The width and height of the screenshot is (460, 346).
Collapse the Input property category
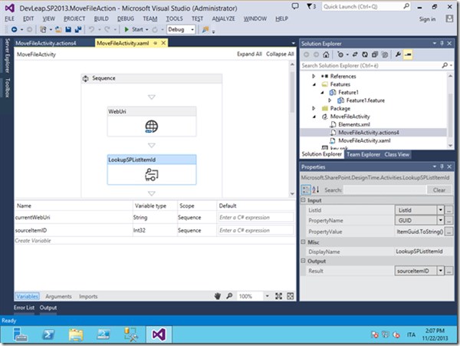[x=304, y=200]
